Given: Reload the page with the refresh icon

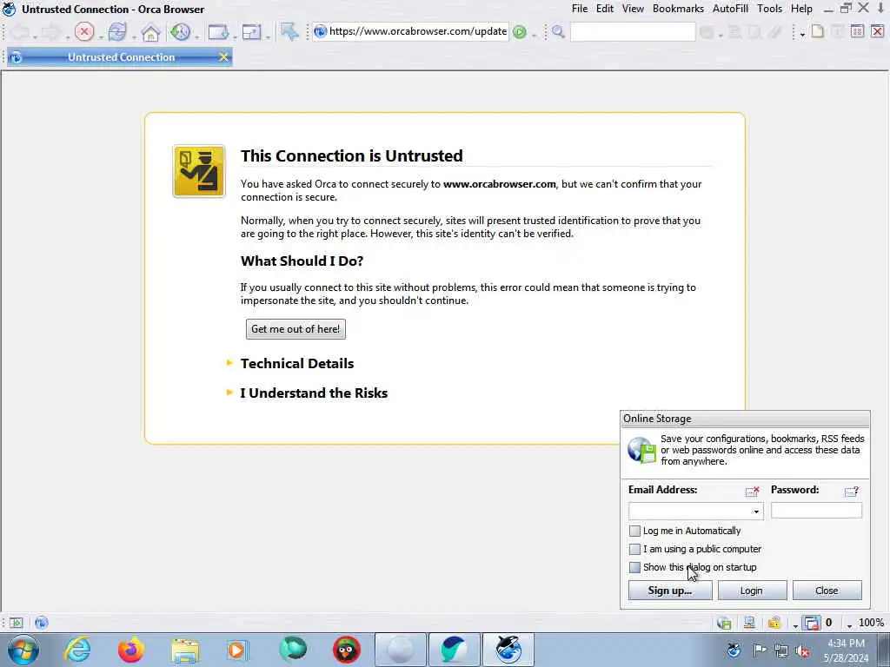Looking at the screenshot, I should [x=117, y=32].
